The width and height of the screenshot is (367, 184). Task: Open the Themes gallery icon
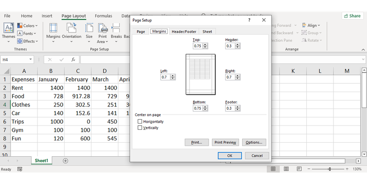click(x=9, y=28)
